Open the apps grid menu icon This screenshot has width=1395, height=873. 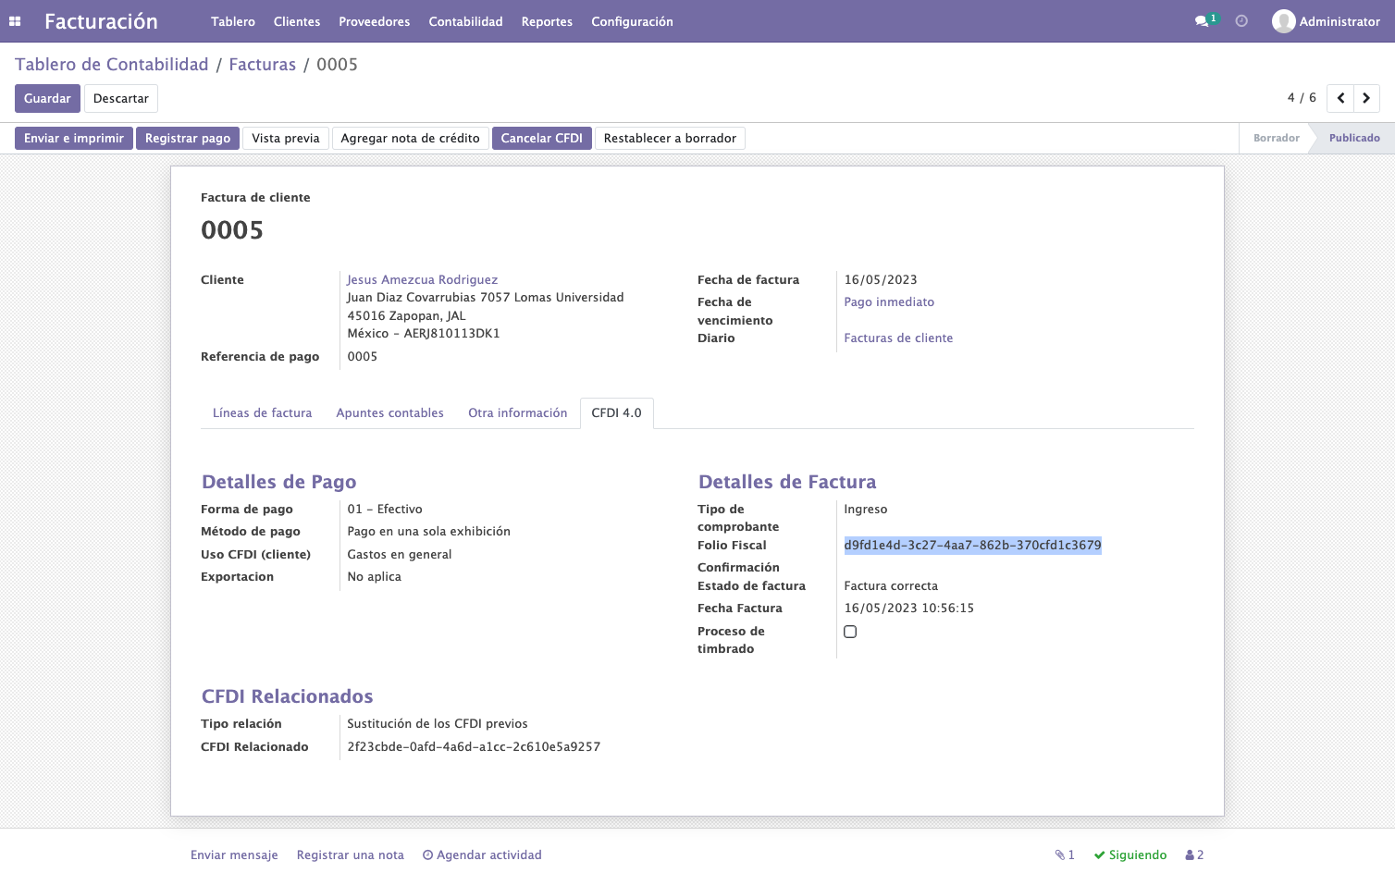point(15,21)
